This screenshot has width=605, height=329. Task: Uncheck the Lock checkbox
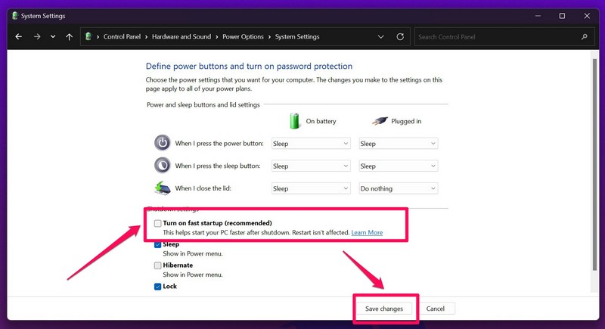tap(157, 287)
